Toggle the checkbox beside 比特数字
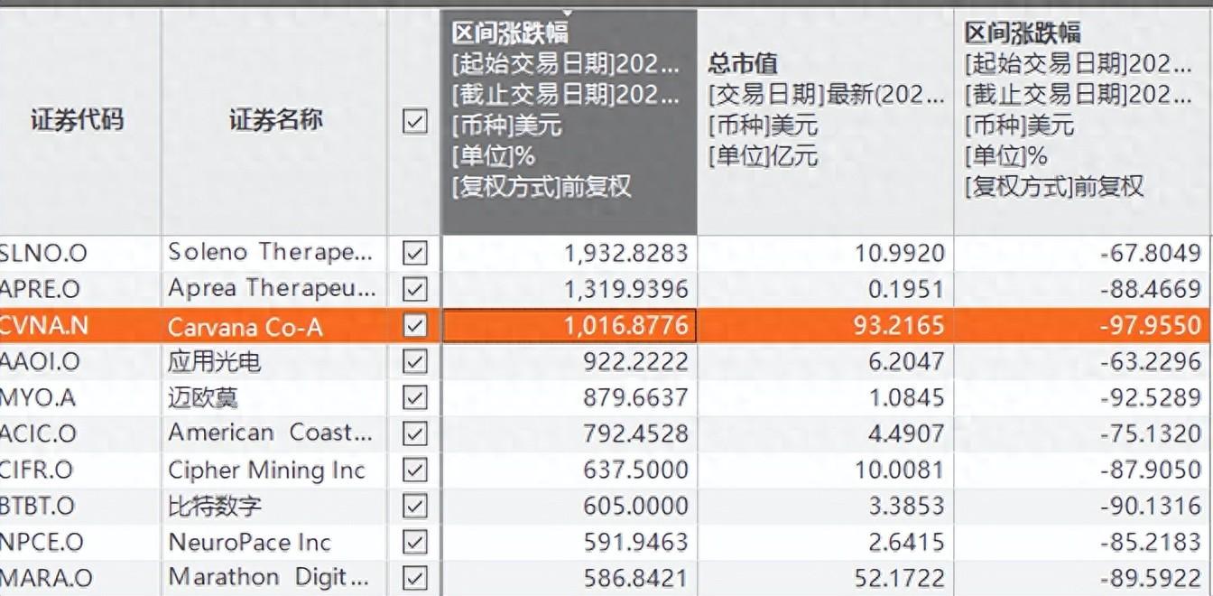Screen dimensions: 1213x596 tap(414, 506)
